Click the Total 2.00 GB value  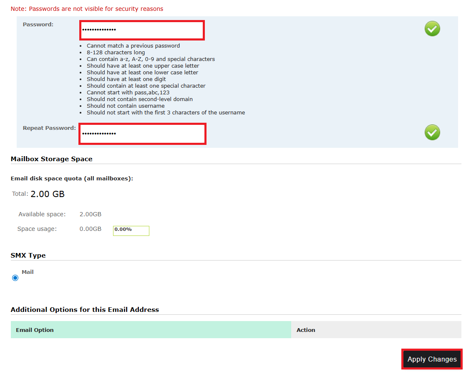[48, 194]
